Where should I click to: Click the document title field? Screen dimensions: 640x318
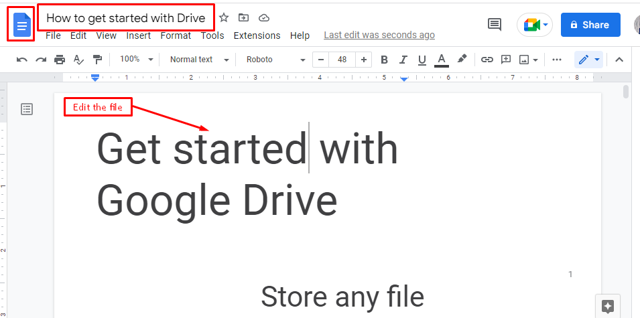pos(126,17)
